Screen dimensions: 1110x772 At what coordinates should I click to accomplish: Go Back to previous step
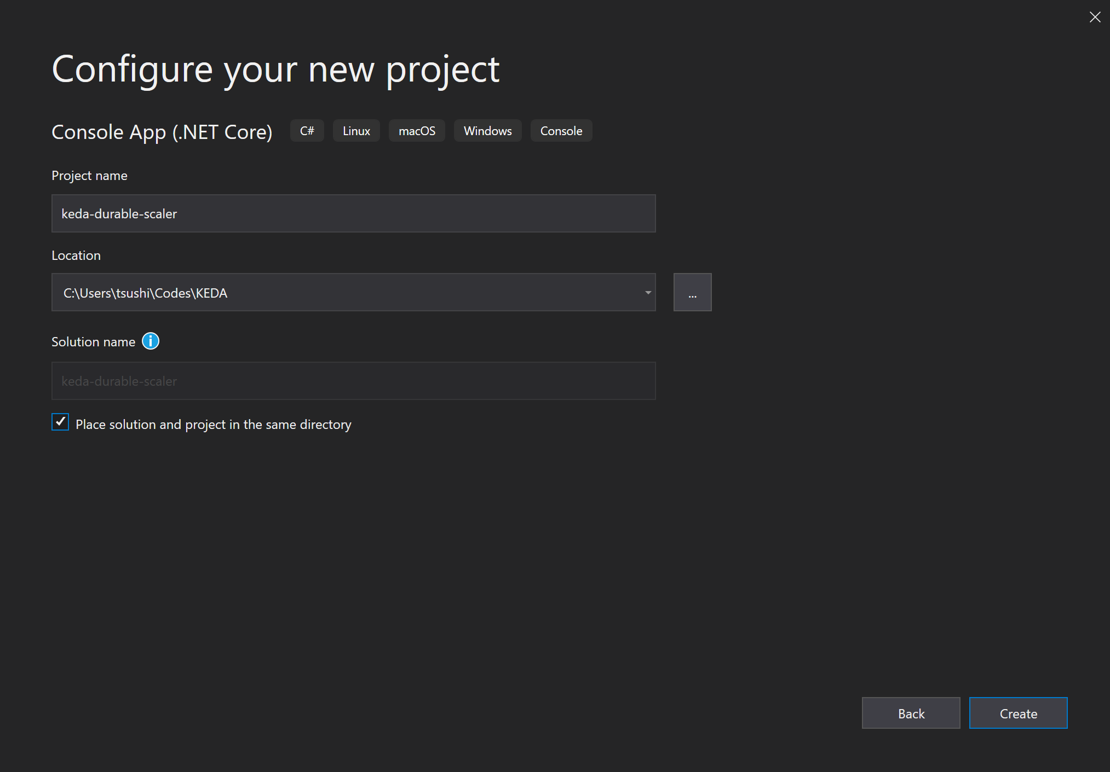coord(911,713)
